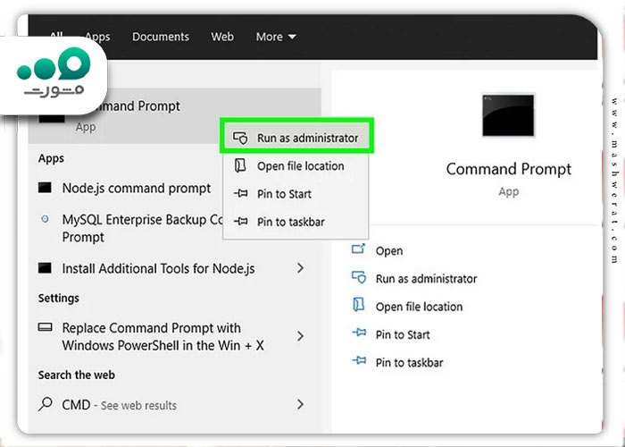This screenshot has width=625, height=447.
Task: Choose Open file location in context menu
Action: click(x=296, y=166)
